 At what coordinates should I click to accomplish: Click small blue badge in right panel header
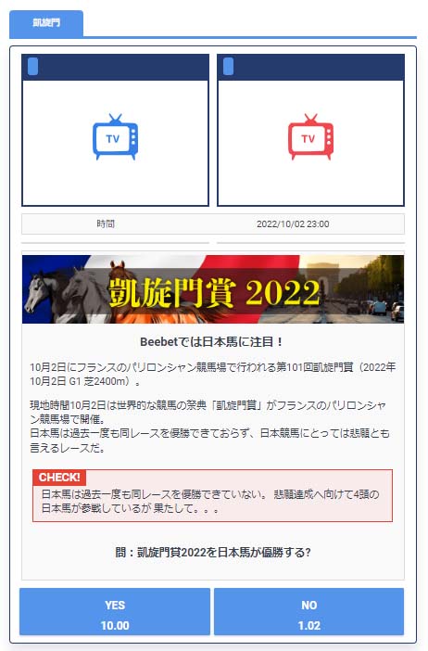click(228, 67)
